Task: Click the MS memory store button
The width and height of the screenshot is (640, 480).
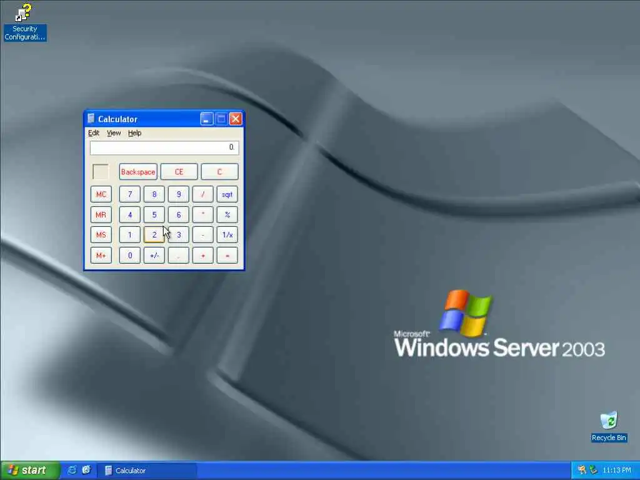Action: point(101,235)
